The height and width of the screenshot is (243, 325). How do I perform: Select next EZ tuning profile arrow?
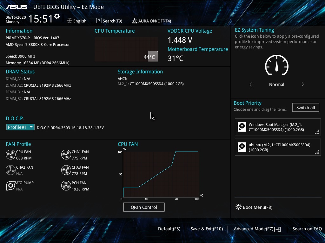point(302,84)
